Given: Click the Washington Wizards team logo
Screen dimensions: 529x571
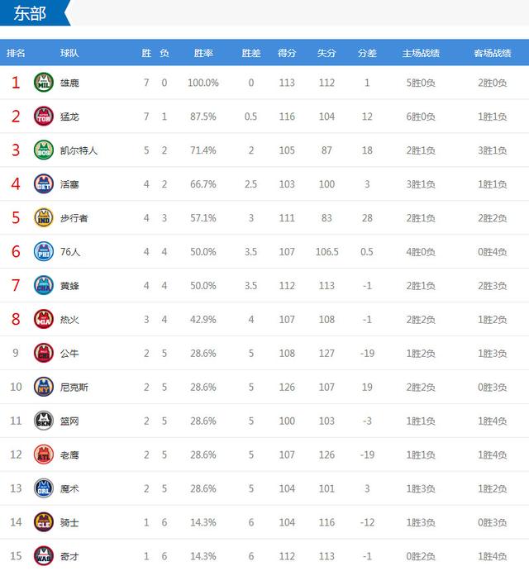Looking at the screenshot, I should coord(44,555).
